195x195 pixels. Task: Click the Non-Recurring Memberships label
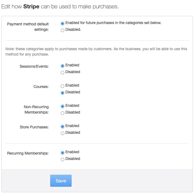pos(36,110)
